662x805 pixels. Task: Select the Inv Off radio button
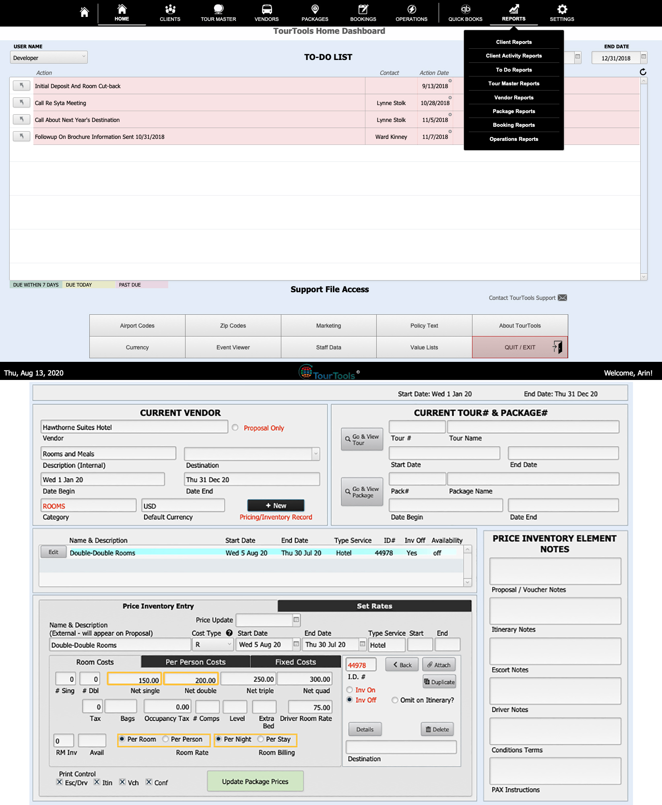350,700
